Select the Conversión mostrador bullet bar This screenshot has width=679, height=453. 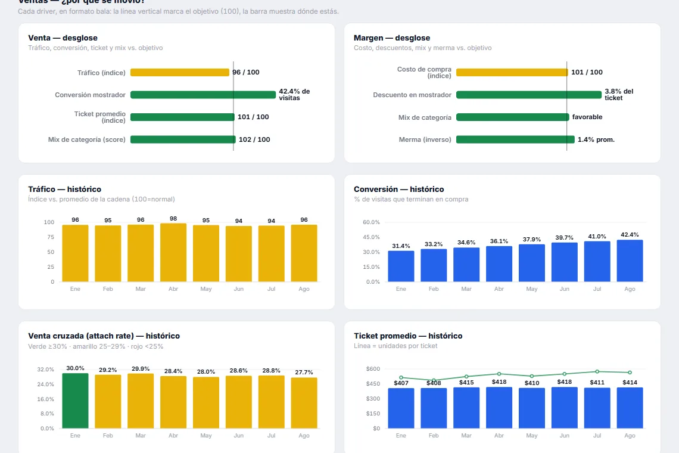[x=203, y=95]
